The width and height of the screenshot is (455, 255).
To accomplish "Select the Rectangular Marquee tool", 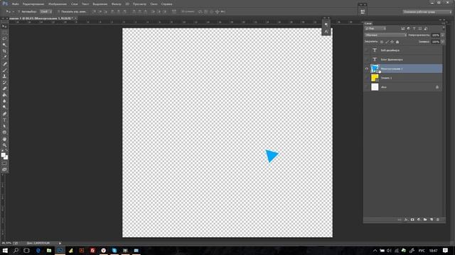I will pyautogui.click(x=4, y=33).
